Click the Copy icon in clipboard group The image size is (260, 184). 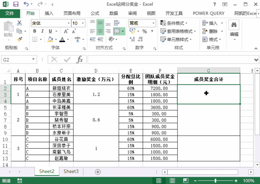[x=19, y=31]
